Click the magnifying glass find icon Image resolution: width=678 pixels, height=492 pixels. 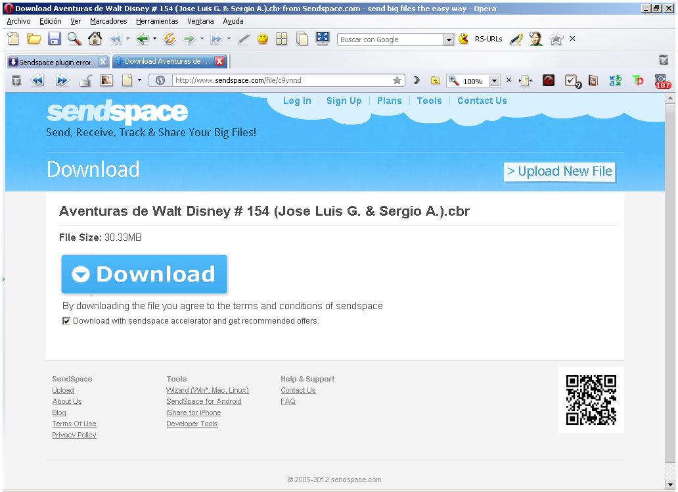click(x=74, y=39)
